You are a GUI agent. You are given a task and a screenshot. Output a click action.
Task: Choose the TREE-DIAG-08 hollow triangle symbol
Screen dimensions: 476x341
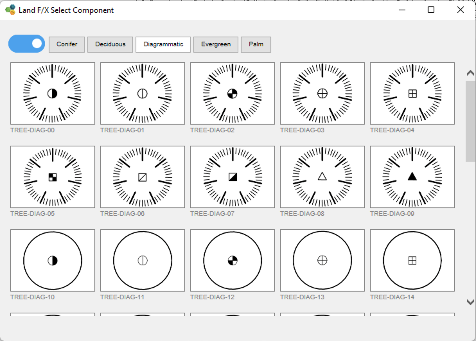click(x=322, y=177)
